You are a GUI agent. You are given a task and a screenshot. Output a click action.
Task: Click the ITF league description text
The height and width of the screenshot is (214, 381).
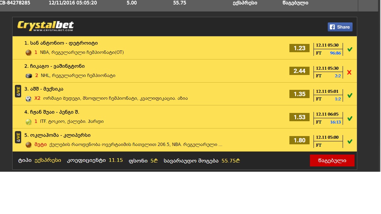(72, 121)
